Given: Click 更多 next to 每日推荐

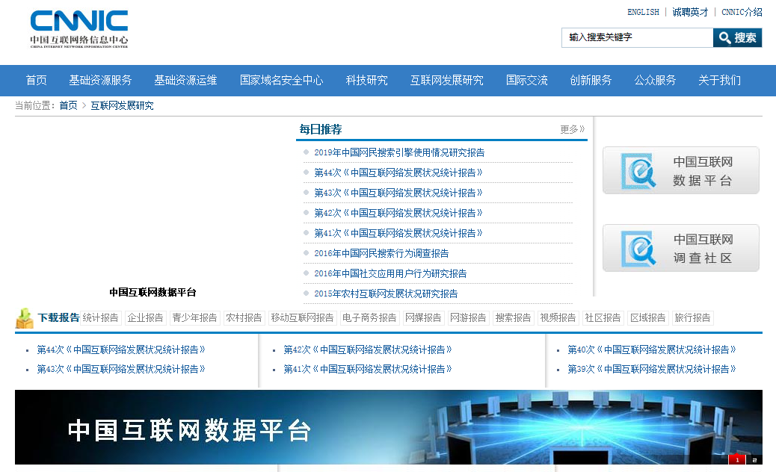Looking at the screenshot, I should [x=572, y=129].
